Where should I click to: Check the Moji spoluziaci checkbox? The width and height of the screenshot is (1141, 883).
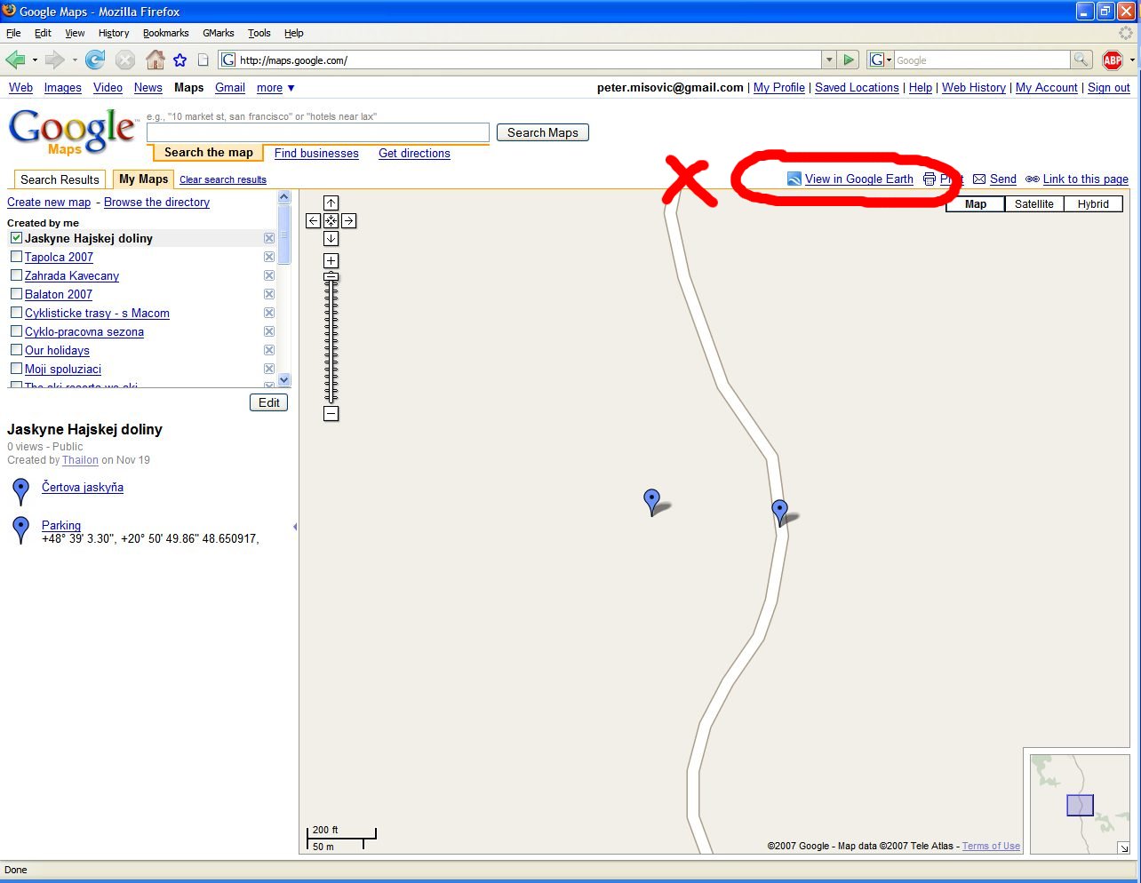16,369
